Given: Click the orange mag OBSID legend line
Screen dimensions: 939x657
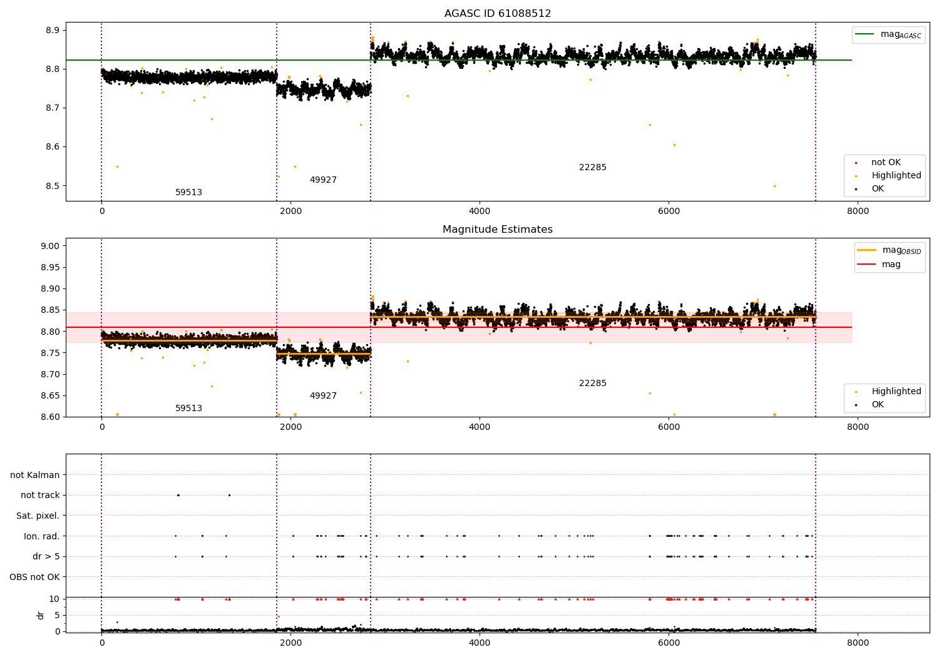Looking at the screenshot, I should tap(867, 250).
